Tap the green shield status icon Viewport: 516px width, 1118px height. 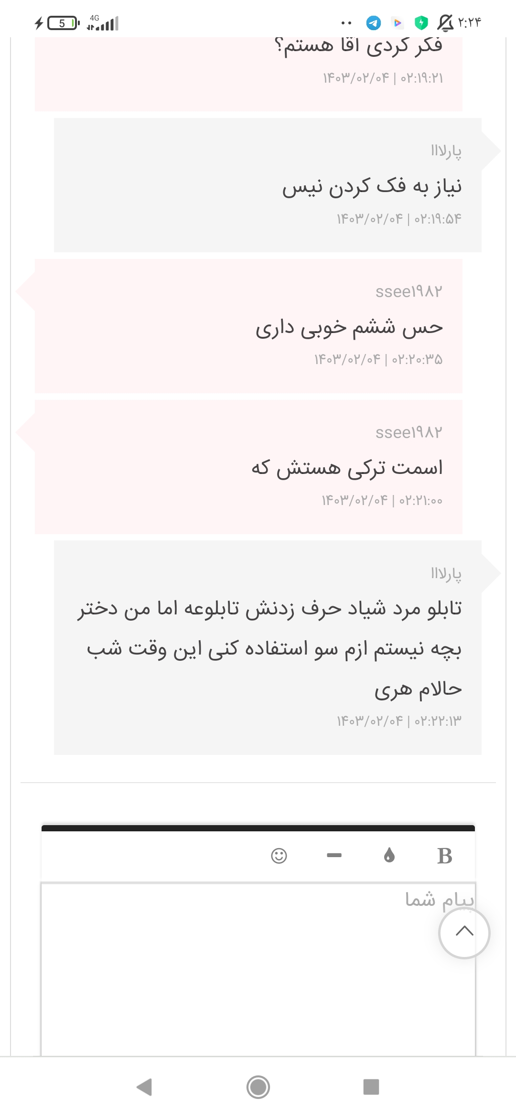(x=421, y=22)
